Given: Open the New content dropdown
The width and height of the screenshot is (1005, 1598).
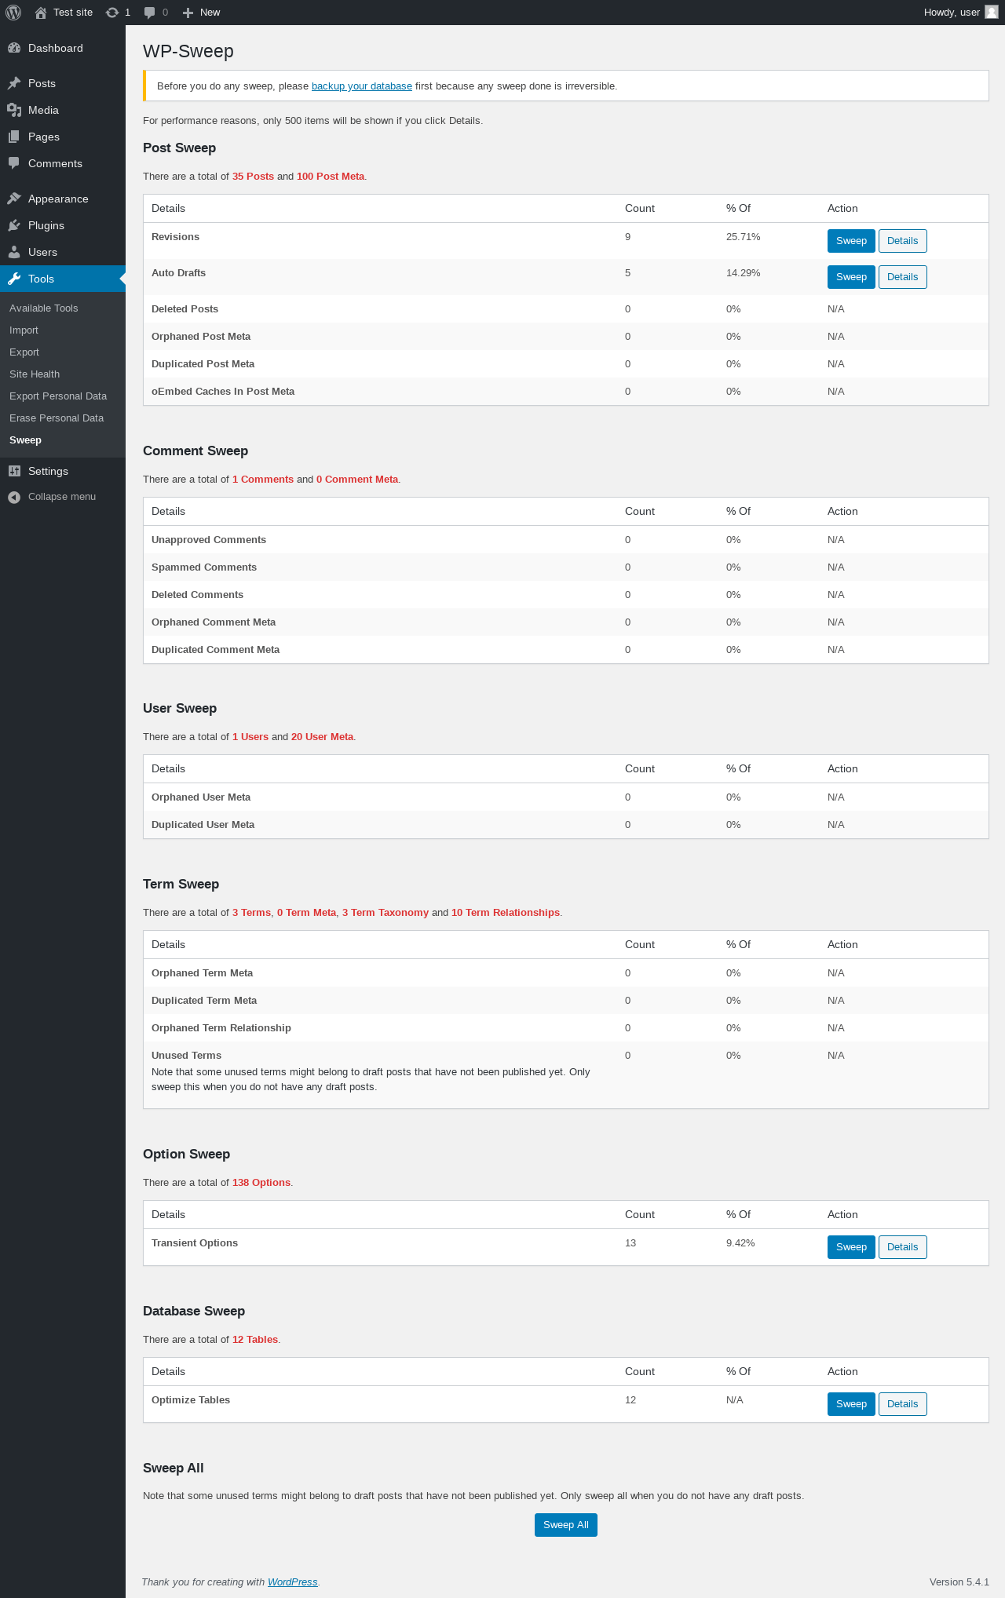Looking at the screenshot, I should point(201,13).
